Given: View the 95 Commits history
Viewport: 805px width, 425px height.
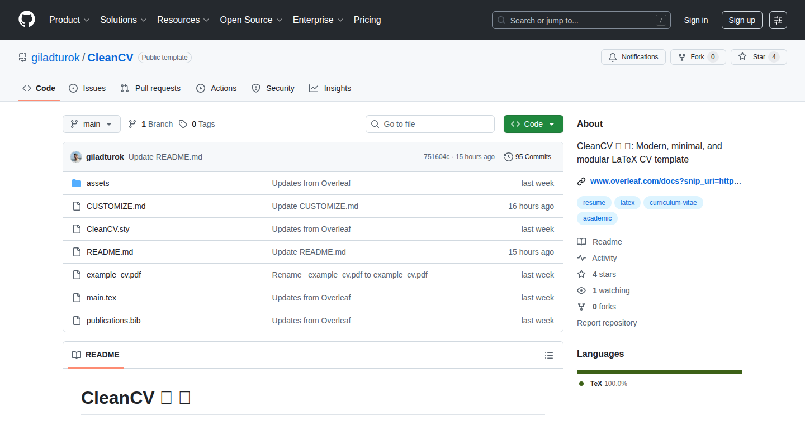Looking at the screenshot, I should (x=528, y=157).
